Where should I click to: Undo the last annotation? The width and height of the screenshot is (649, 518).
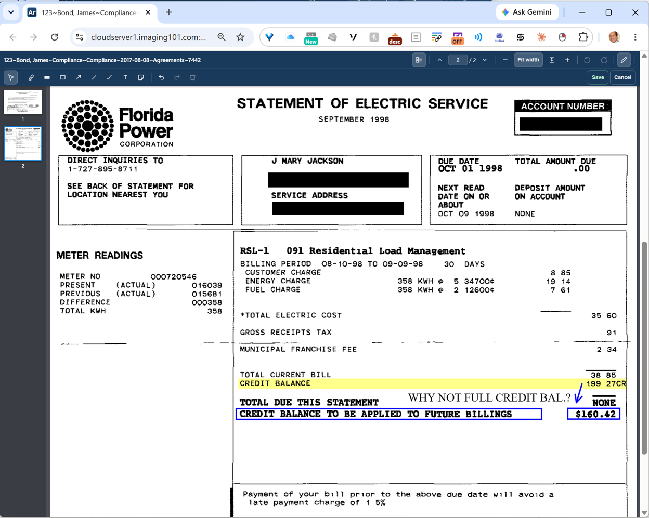[x=161, y=77]
